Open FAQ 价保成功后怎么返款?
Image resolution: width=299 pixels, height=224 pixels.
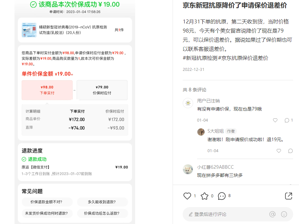(x=102, y=213)
